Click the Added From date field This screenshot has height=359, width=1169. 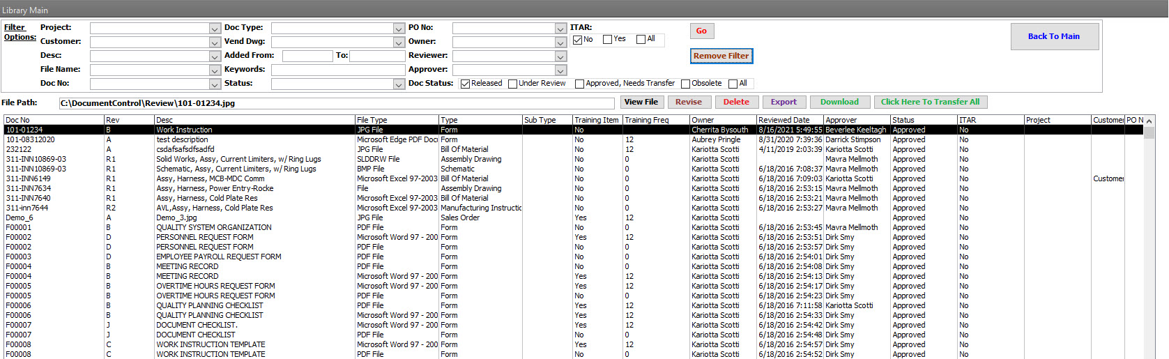click(x=307, y=56)
